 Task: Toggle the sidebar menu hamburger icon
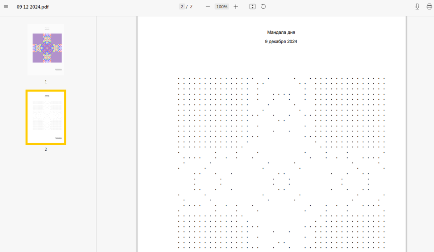pos(6,6)
